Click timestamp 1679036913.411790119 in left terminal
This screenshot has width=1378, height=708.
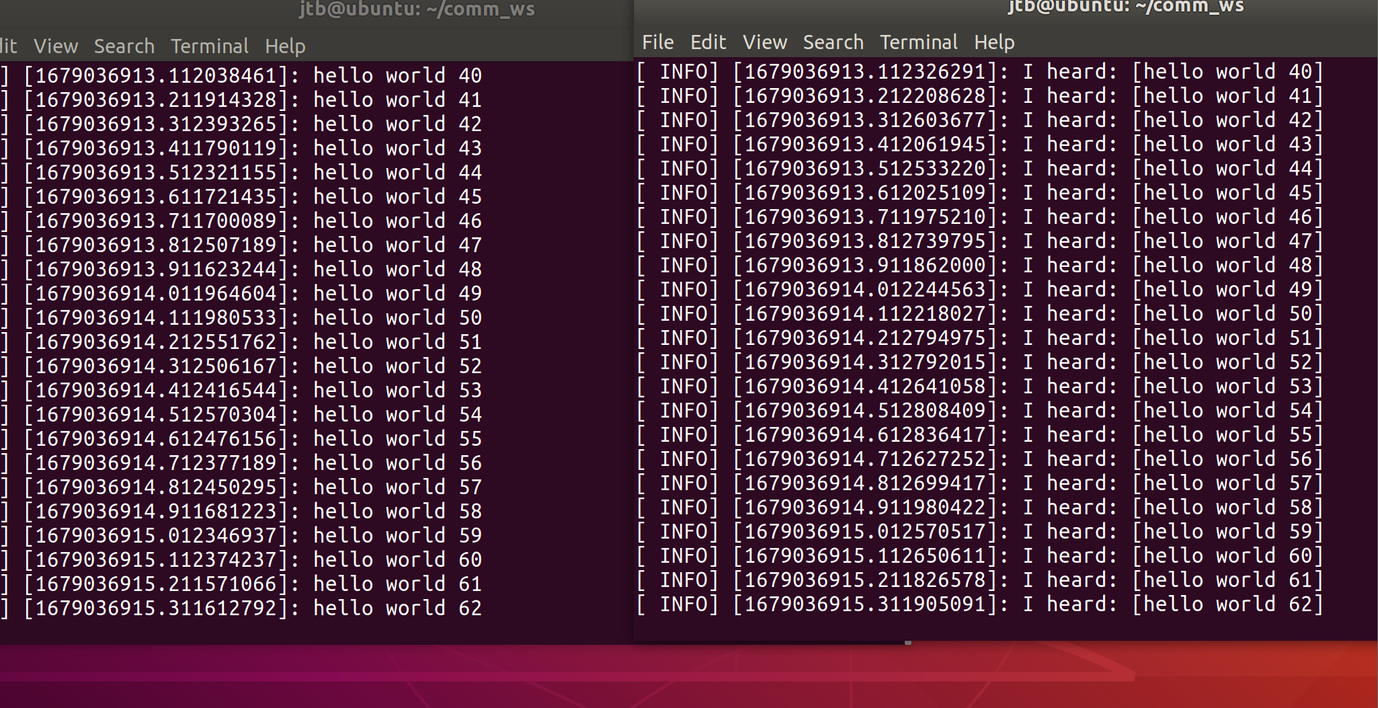tap(156, 148)
